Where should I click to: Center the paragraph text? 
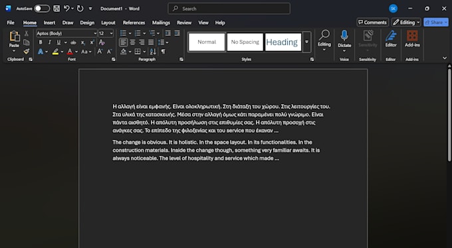tap(132, 42)
